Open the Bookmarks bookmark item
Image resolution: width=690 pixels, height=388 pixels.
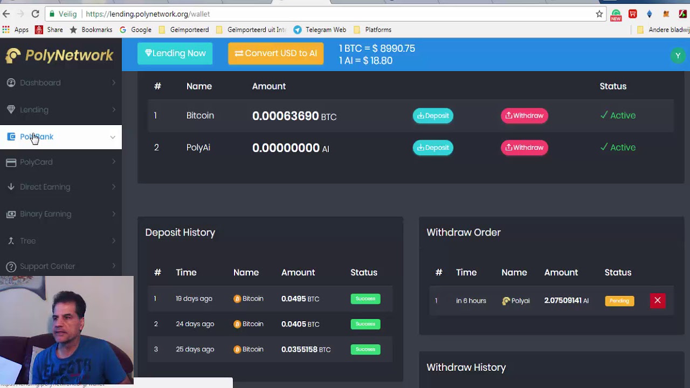click(x=91, y=30)
